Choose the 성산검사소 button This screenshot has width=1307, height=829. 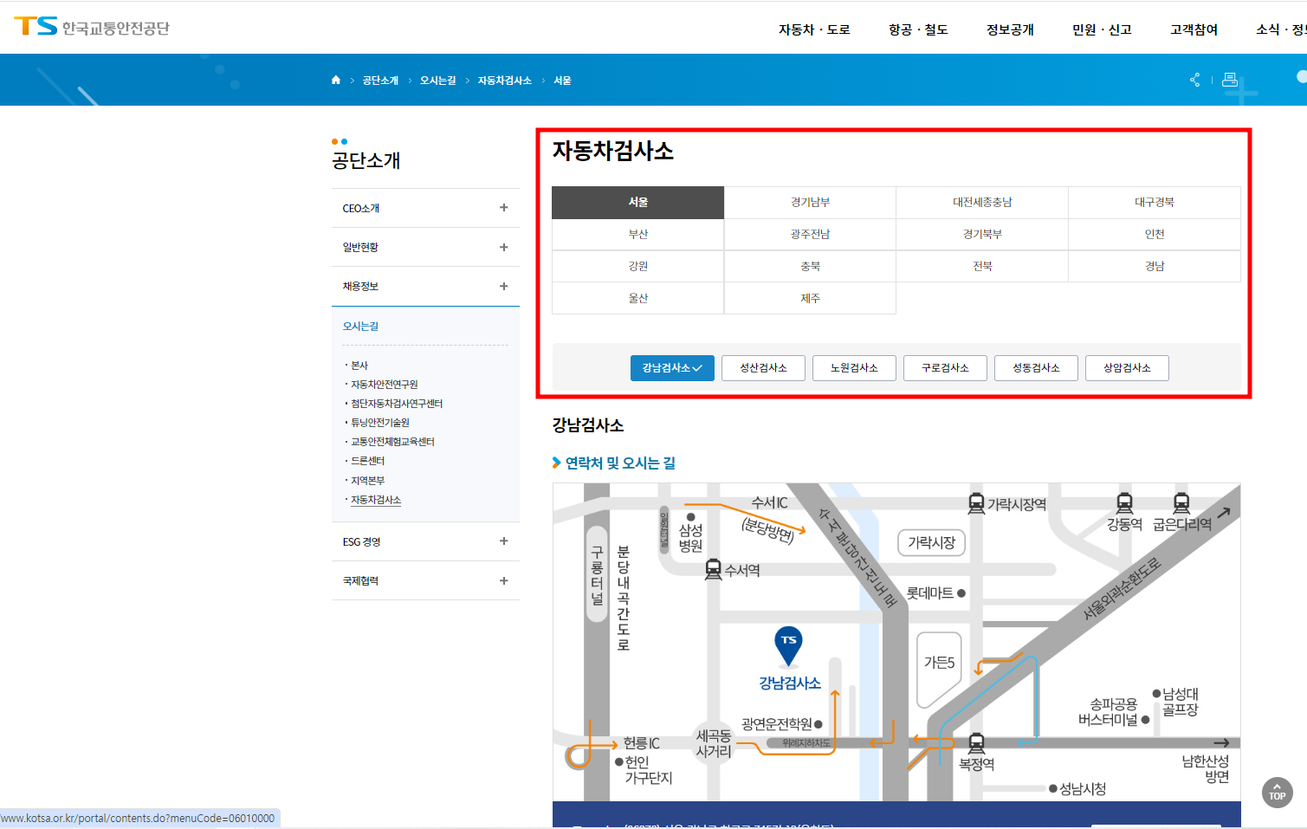point(763,368)
